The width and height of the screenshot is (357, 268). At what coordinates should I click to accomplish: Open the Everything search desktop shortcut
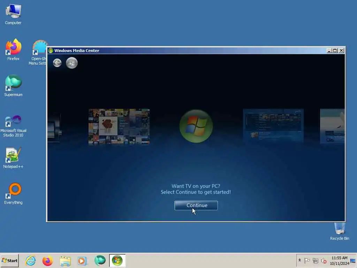pyautogui.click(x=13, y=193)
